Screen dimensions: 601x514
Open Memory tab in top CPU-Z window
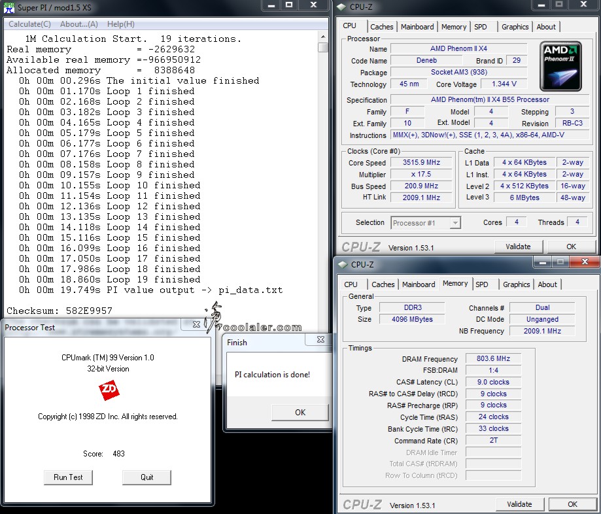coord(454,27)
